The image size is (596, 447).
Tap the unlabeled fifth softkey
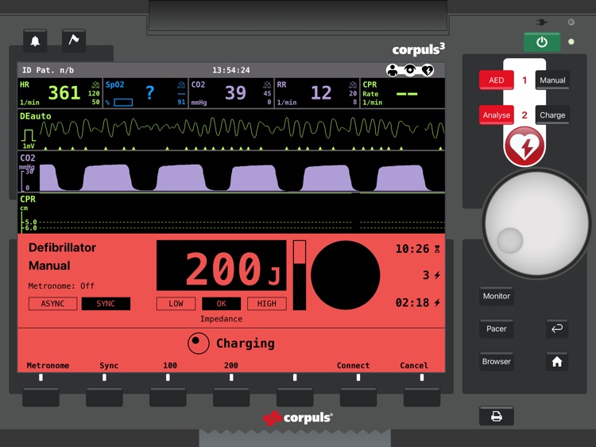pyautogui.click(x=295, y=398)
